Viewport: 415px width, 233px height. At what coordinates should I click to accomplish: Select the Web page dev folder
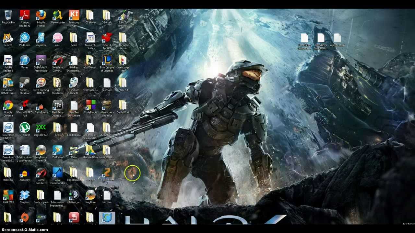click(x=123, y=63)
